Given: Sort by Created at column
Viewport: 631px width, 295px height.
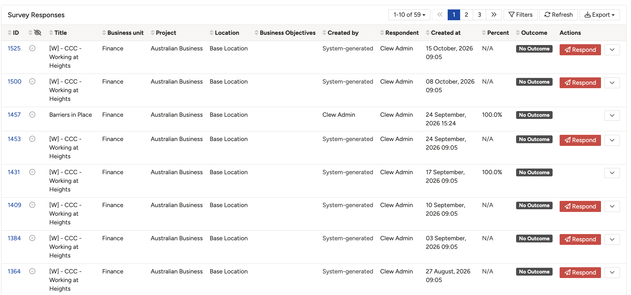Looking at the screenshot, I should coord(443,33).
